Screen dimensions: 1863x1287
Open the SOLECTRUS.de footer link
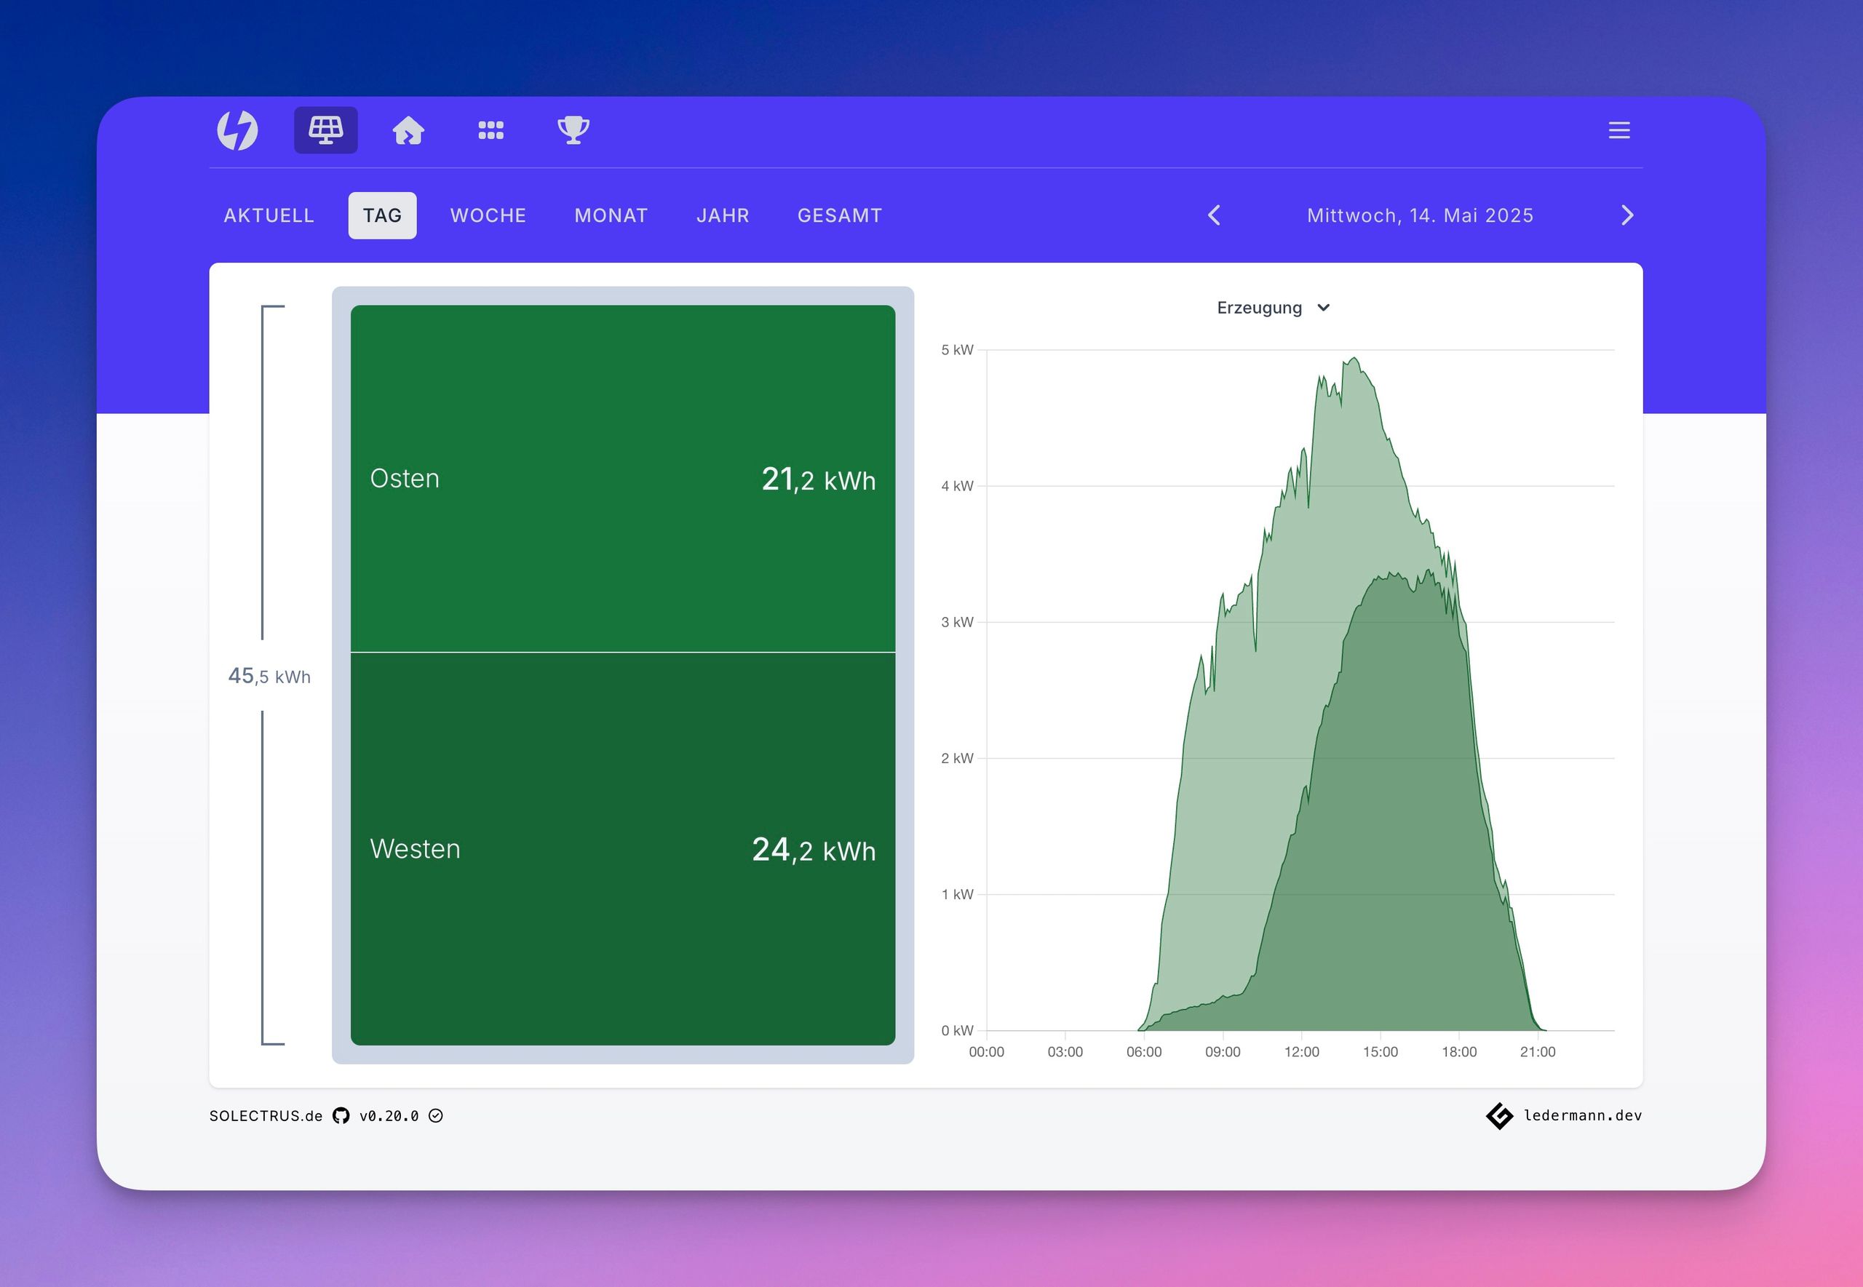266,1115
